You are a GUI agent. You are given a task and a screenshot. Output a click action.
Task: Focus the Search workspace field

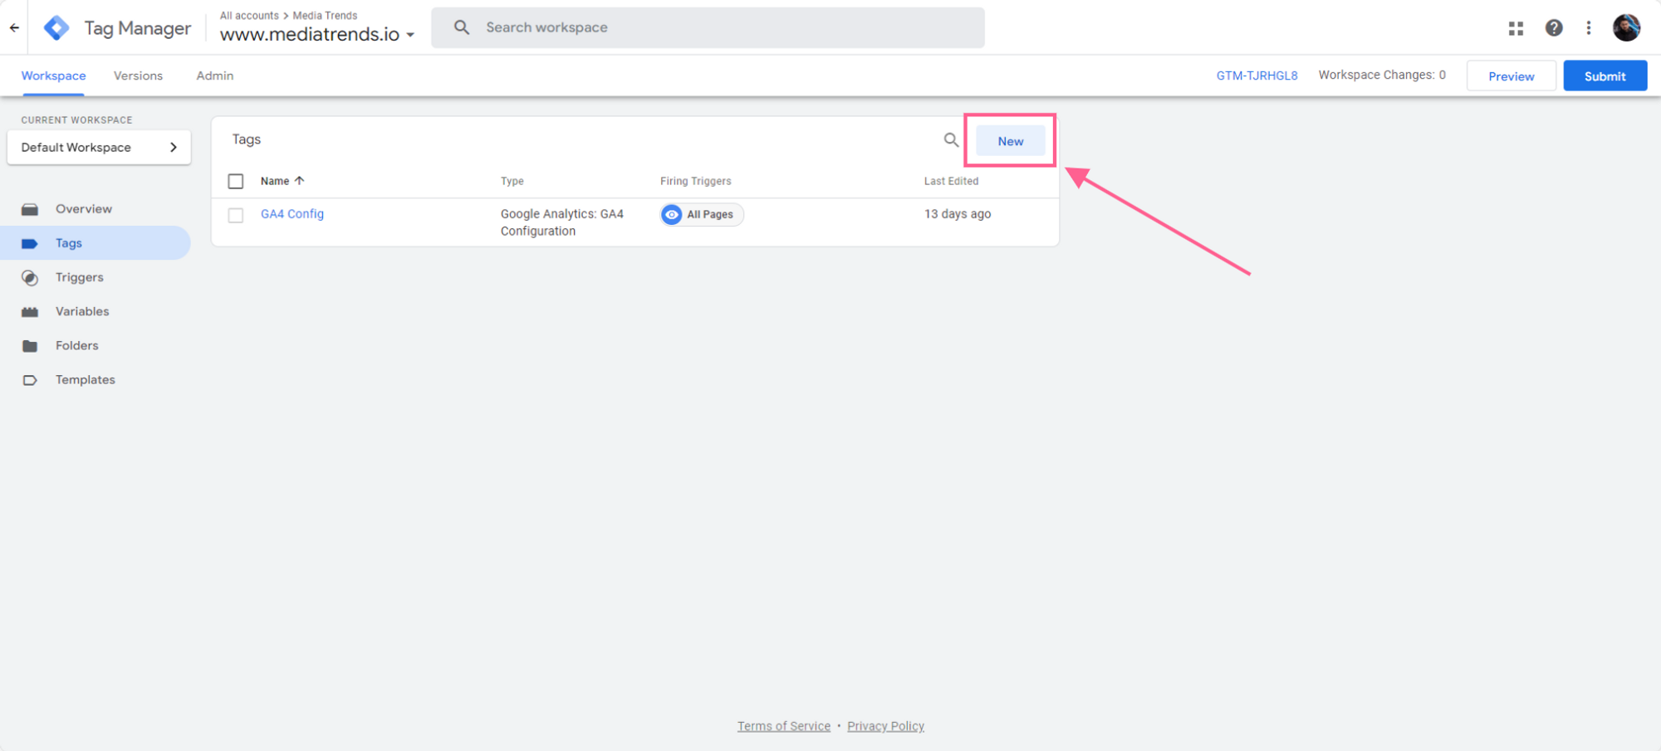pyautogui.click(x=708, y=27)
